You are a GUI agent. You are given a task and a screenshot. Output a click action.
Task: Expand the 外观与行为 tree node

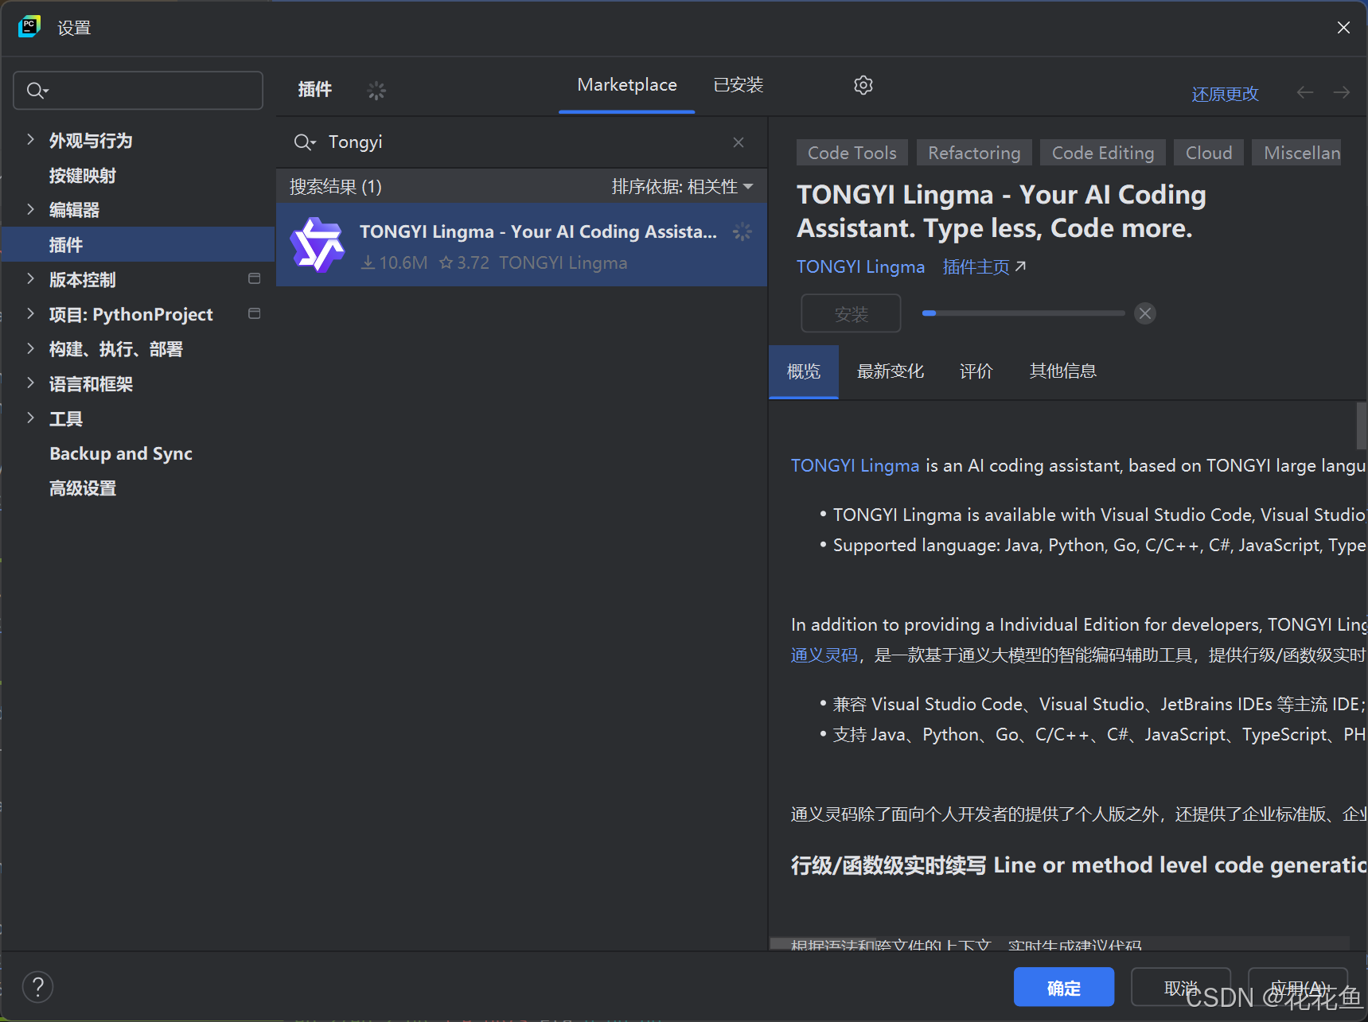coord(30,140)
